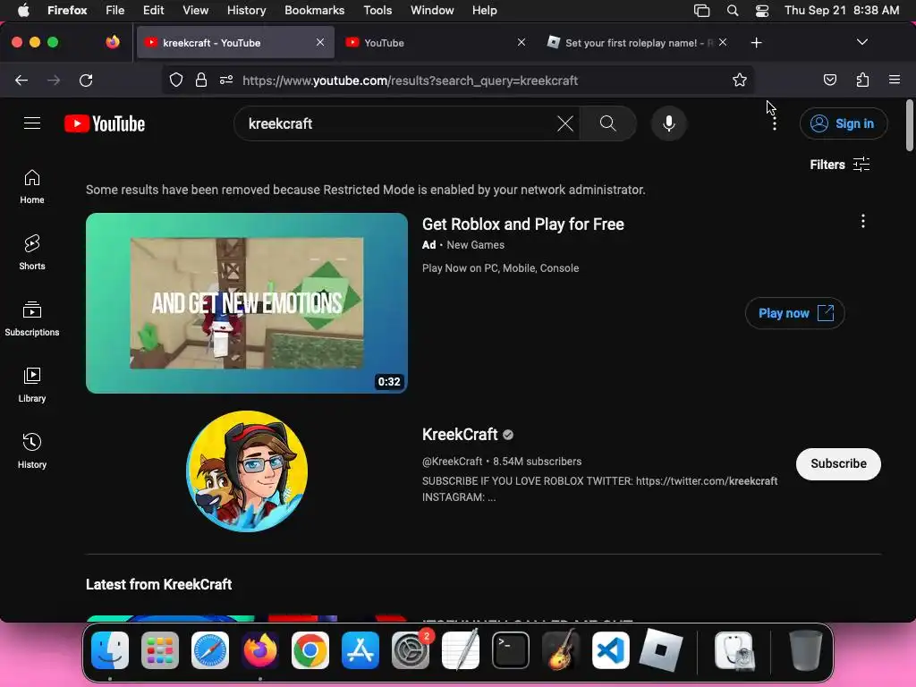
Task: Open the clock and date in menu bar
Action: (841, 10)
